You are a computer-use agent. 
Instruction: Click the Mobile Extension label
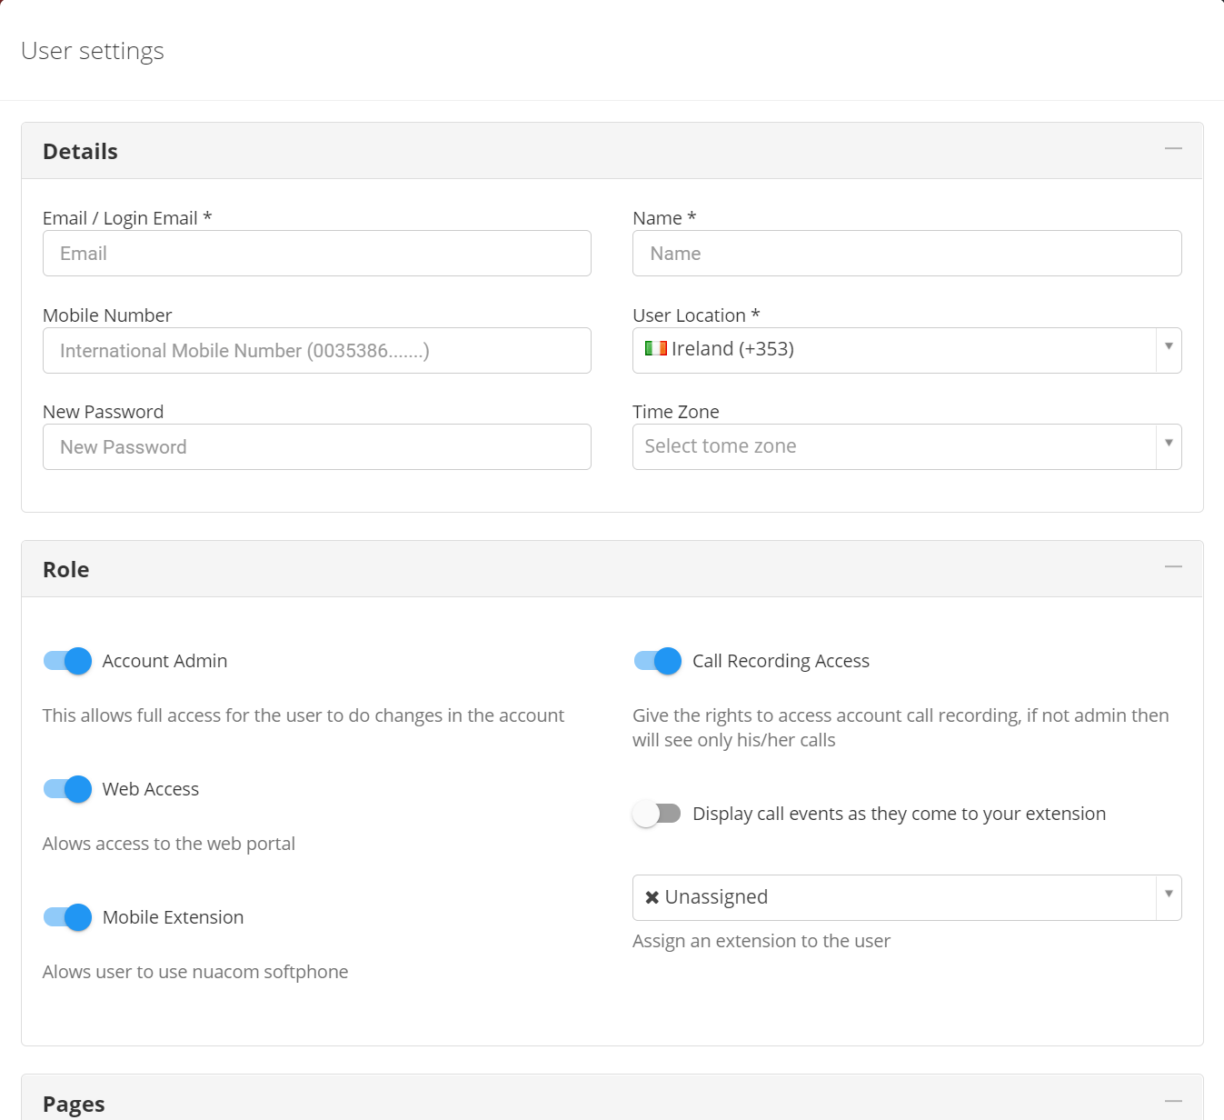[173, 917]
